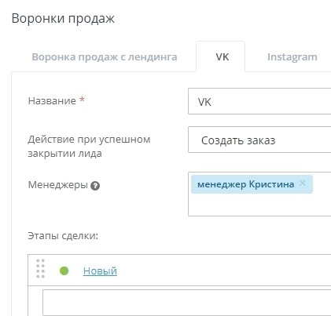
Task: Click the Менеджеры label text
Action: click(58, 185)
